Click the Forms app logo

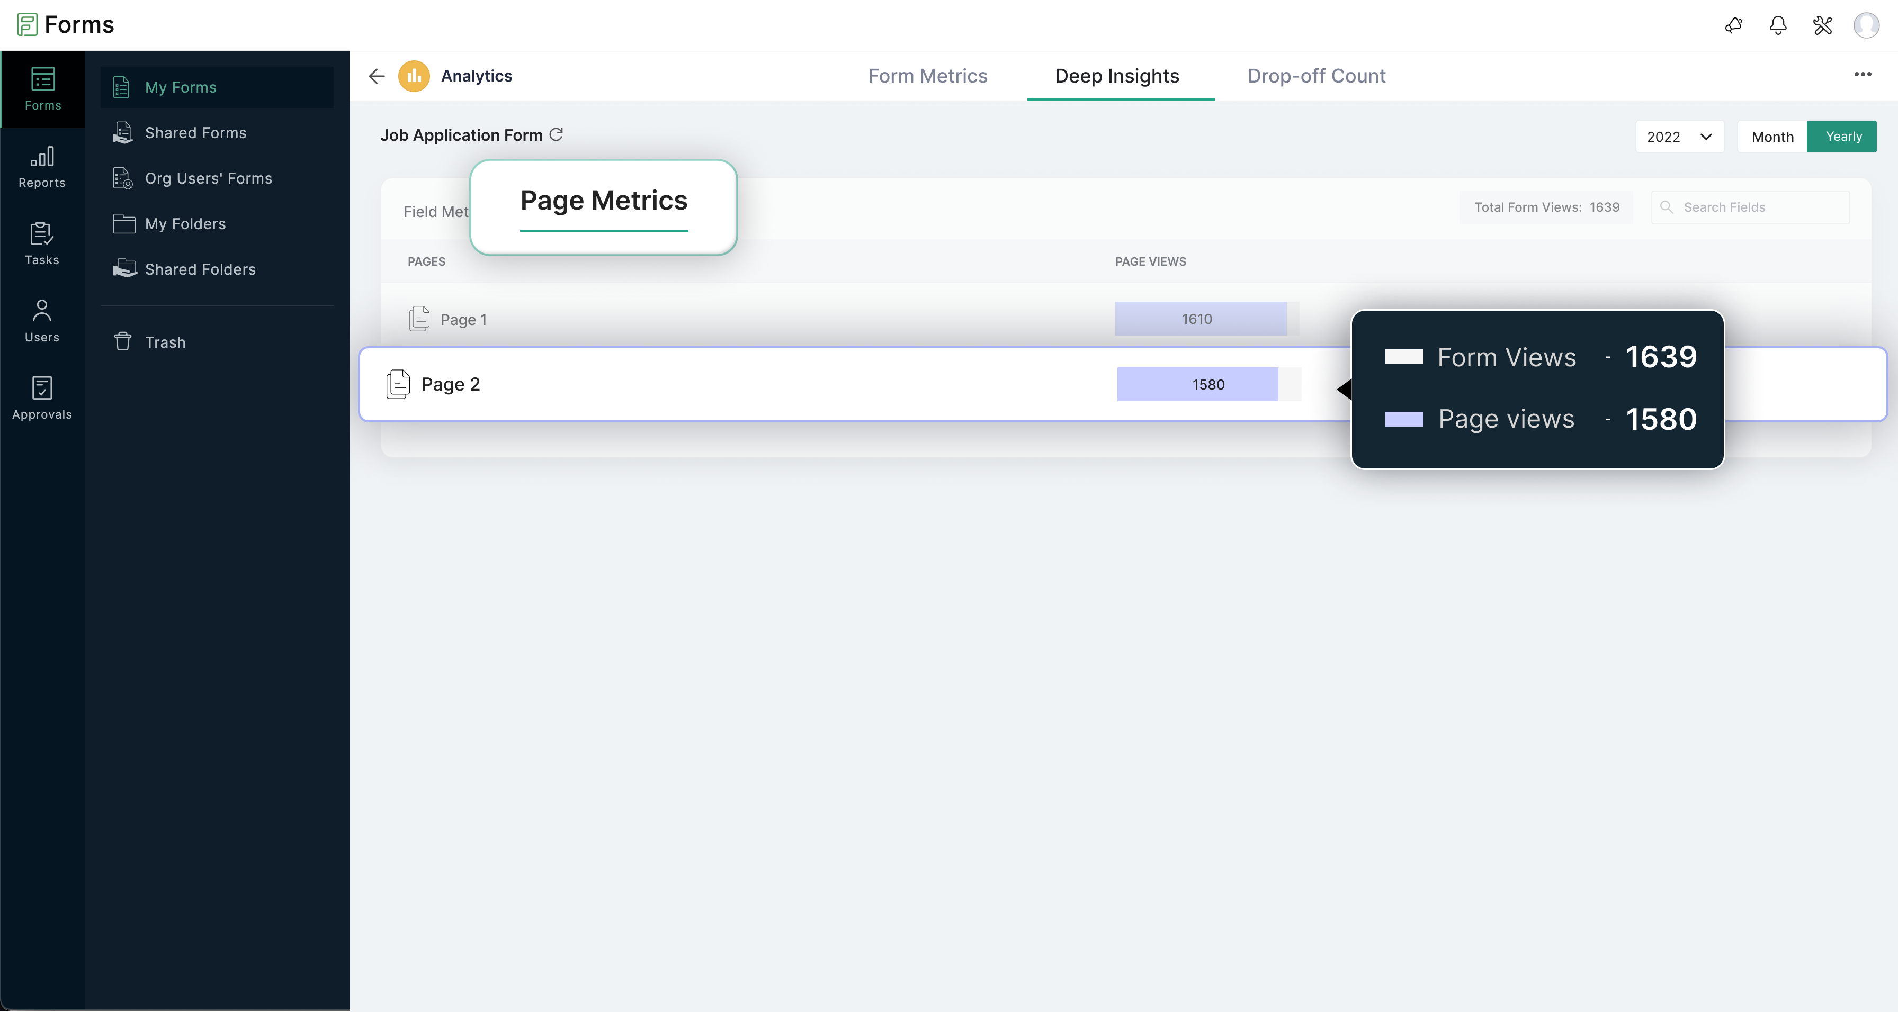[26, 25]
